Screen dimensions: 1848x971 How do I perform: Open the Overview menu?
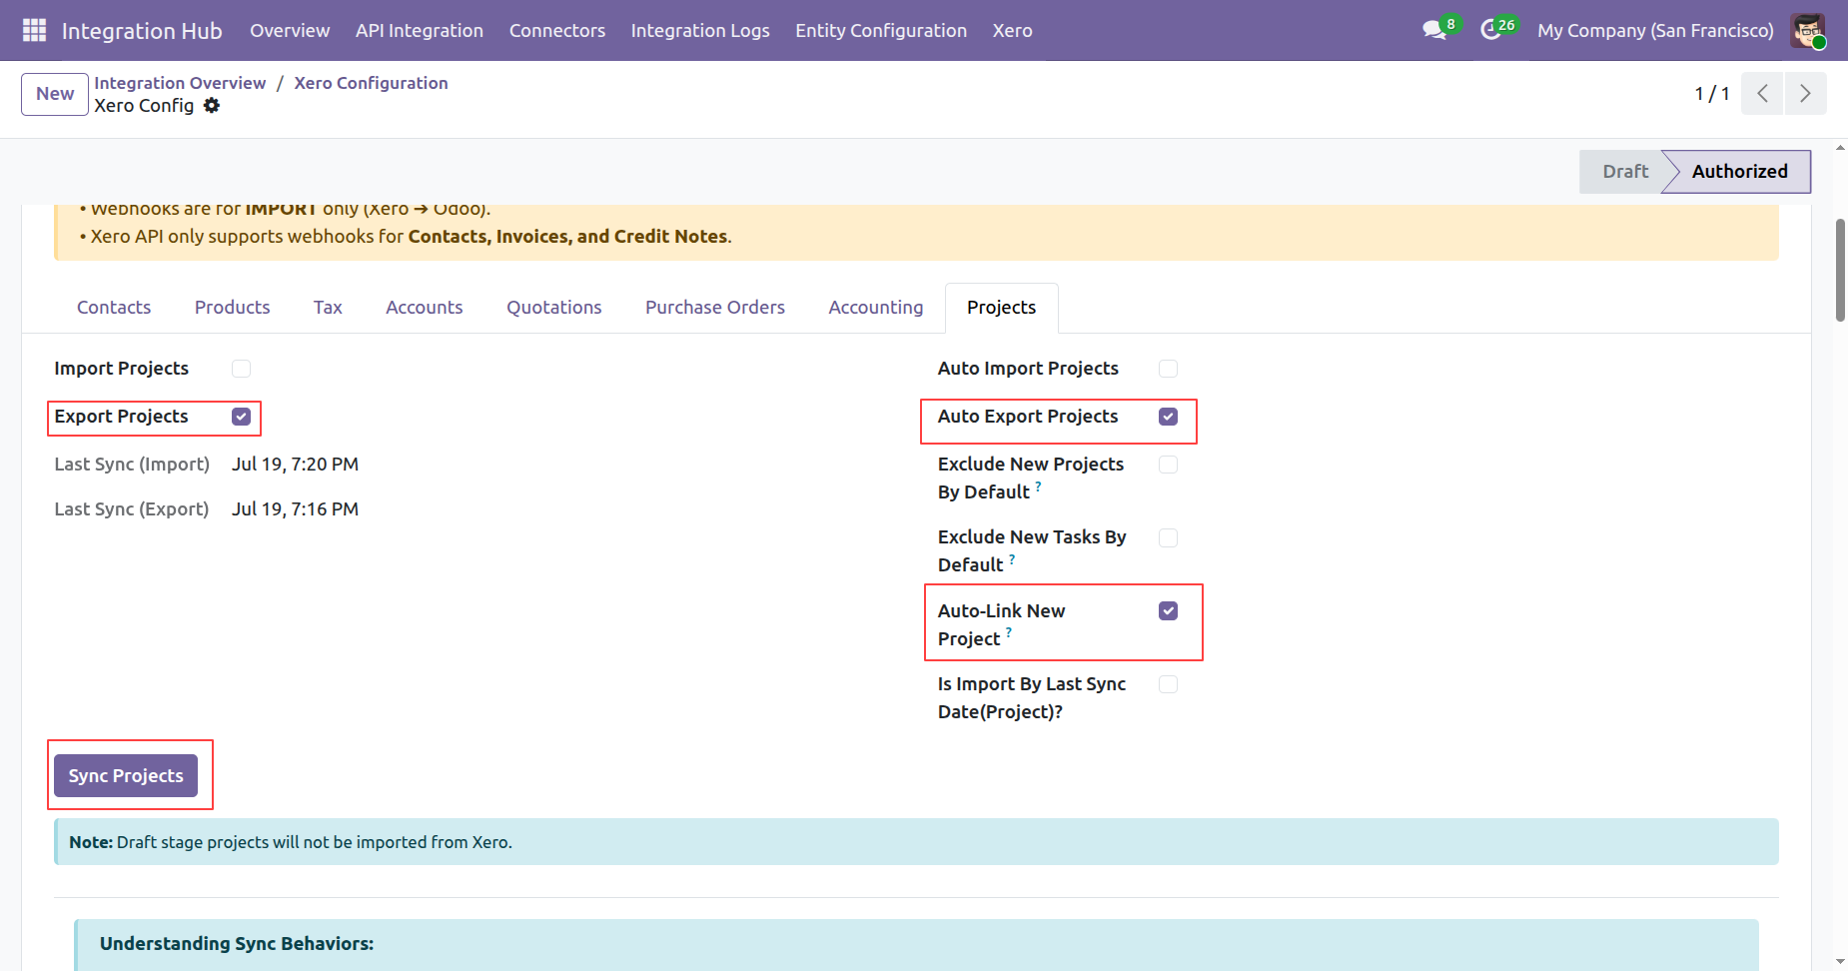click(x=290, y=30)
